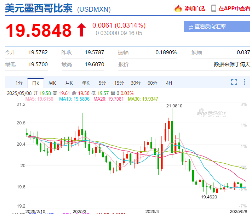The image size is (252, 214).
Task: Open the three-dot chart options menu
Action: [245, 82]
